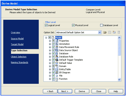Click the Annotation text icon
The width and height of the screenshot is (126, 96).
pos(57,44)
